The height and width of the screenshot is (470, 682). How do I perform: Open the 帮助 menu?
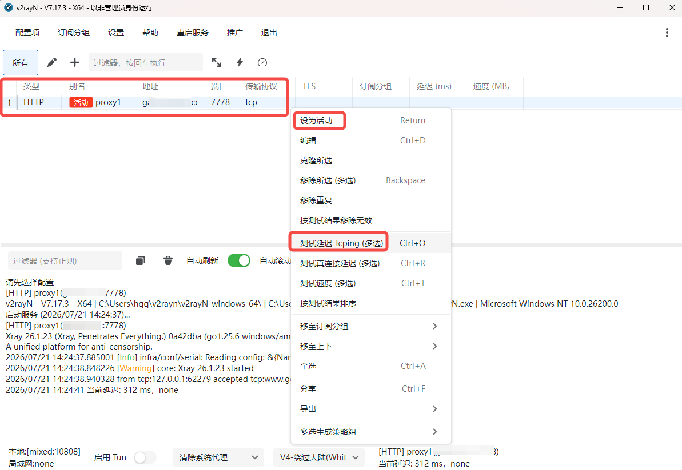tap(150, 33)
